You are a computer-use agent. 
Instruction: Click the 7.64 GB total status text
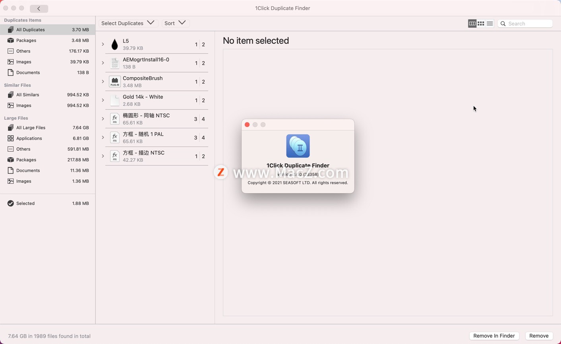pyautogui.click(x=49, y=336)
